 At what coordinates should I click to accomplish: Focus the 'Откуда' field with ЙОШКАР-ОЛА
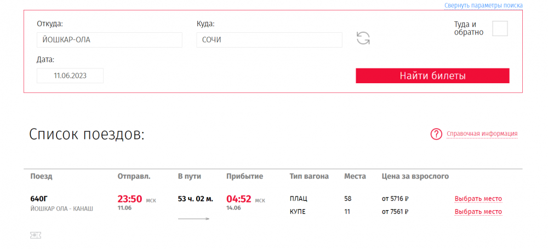tap(110, 40)
